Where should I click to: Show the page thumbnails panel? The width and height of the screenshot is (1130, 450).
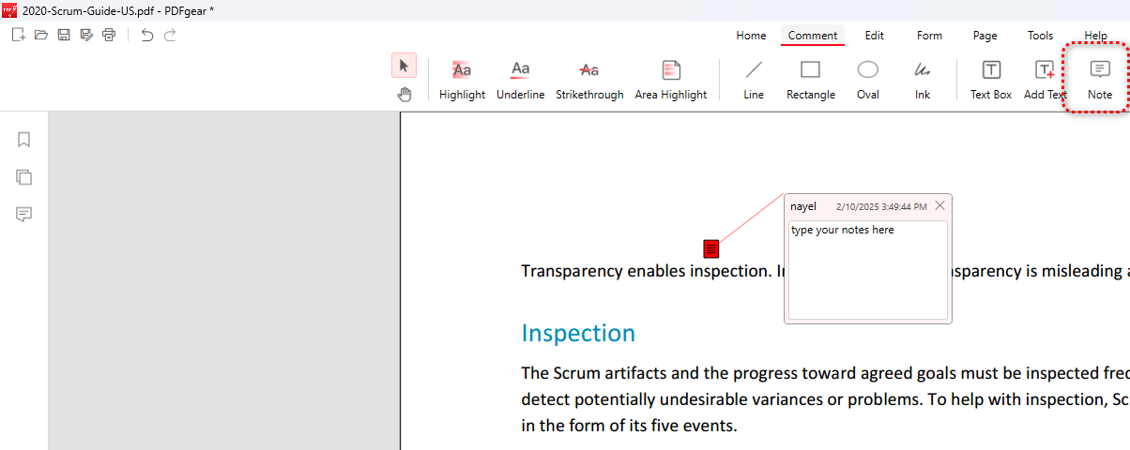click(24, 177)
